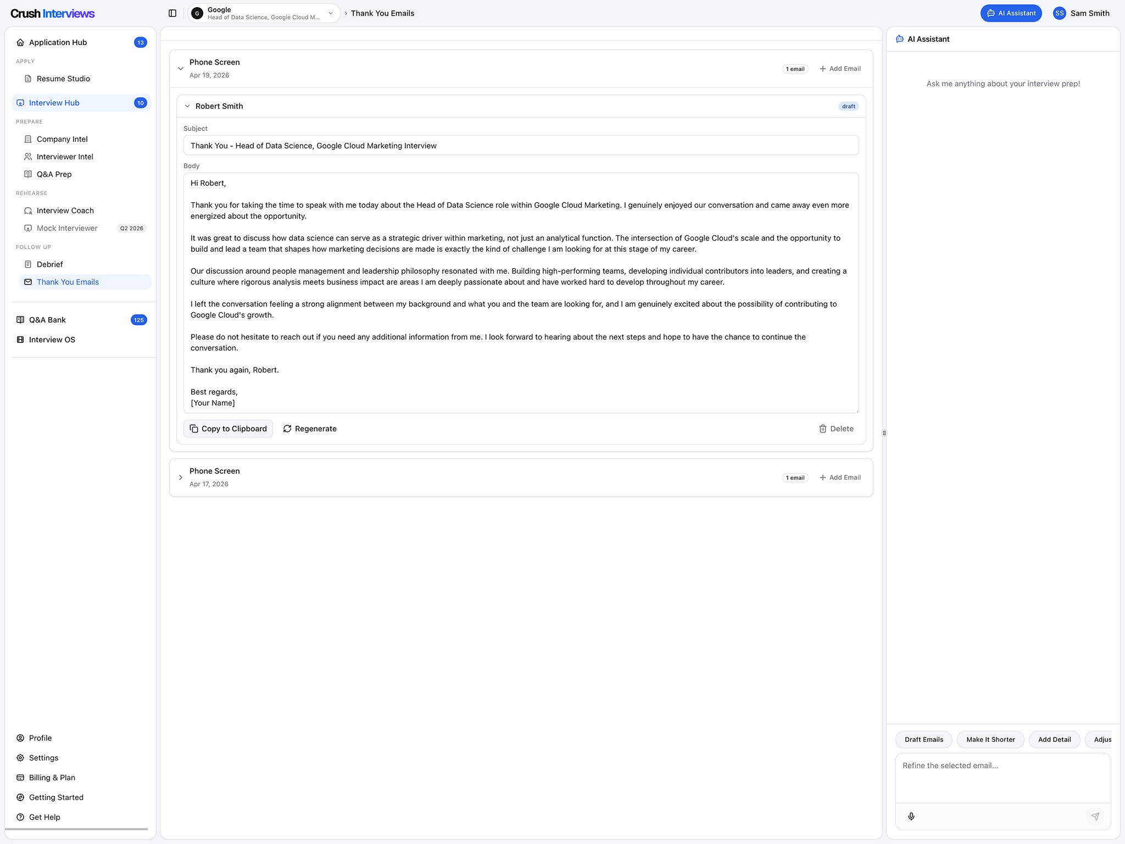Select Thank You Emails in sidebar

coord(85,282)
